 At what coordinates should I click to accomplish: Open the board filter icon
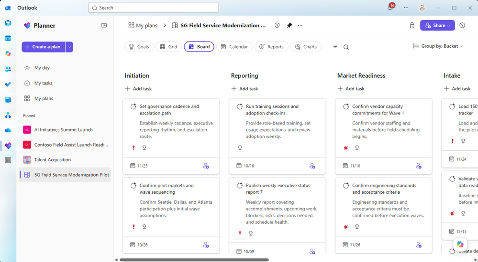click(x=335, y=47)
